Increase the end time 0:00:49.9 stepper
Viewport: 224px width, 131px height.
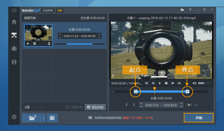[181, 103]
